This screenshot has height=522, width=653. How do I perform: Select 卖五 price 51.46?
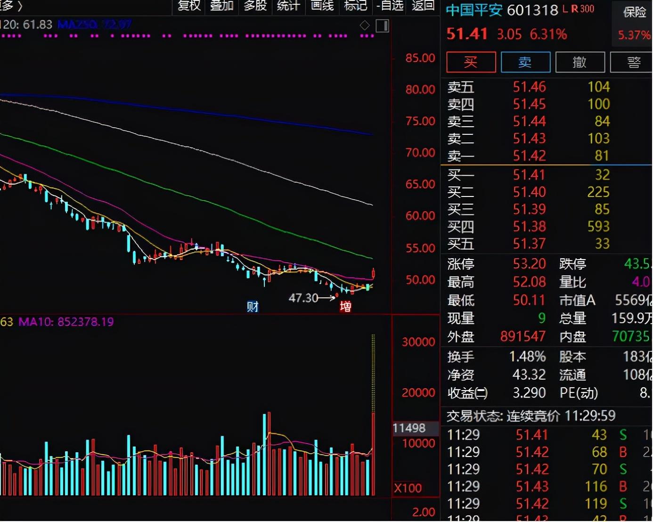(529, 87)
